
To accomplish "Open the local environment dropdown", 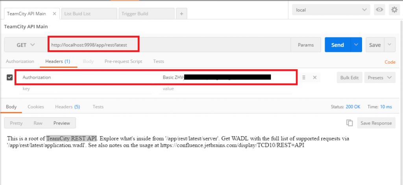I will click(331, 10).
